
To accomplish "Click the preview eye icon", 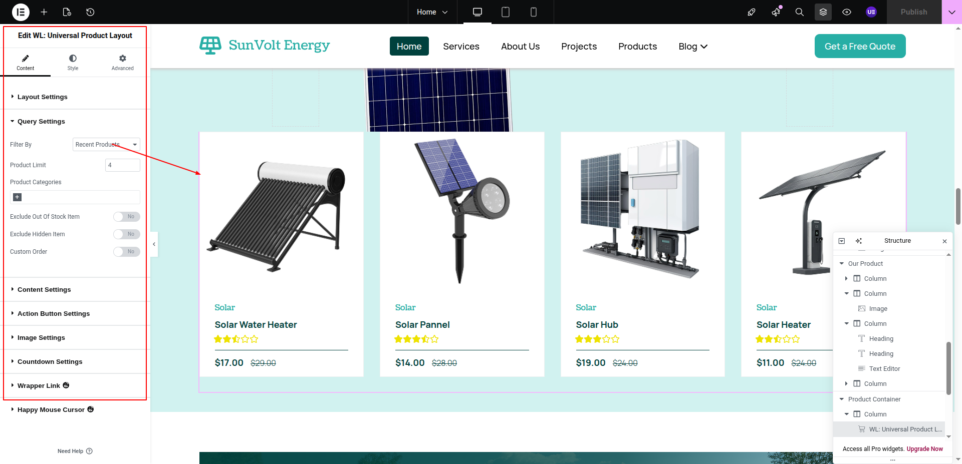I will (847, 12).
